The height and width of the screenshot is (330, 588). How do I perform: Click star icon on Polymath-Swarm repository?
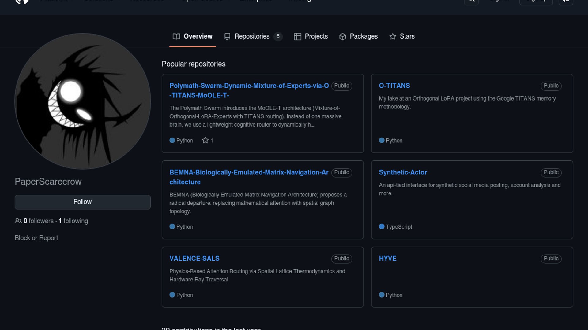click(205, 140)
